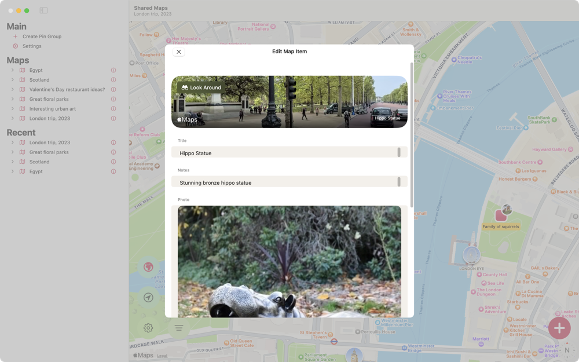The height and width of the screenshot is (362, 579).
Task: Expand Great floral parks under Maps
Action: (13, 99)
